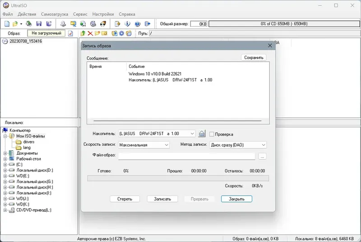The width and height of the screenshot is (361, 242).
Task: Click the Файл-образ path input field
Action: click(187, 157)
